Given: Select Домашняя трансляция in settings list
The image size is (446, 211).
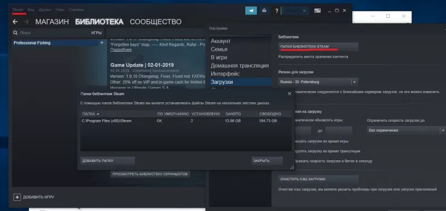Looking at the screenshot, I should pyautogui.click(x=240, y=65).
